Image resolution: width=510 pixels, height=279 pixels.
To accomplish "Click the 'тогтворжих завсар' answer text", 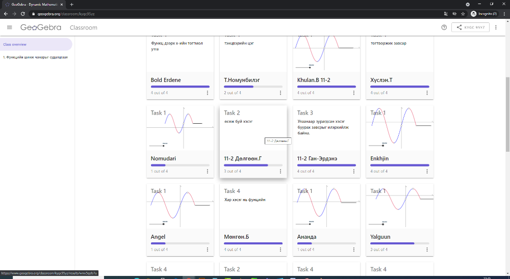I will [x=388, y=43].
